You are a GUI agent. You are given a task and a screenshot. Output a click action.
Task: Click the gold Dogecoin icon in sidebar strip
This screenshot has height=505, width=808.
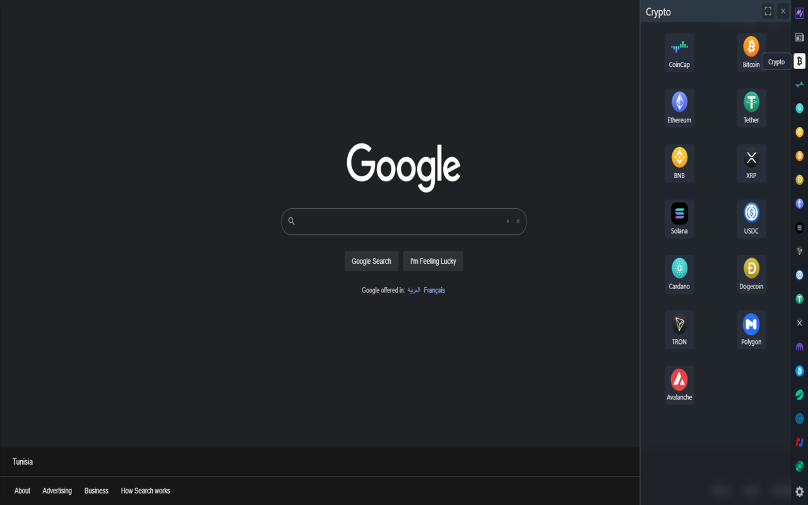799,180
